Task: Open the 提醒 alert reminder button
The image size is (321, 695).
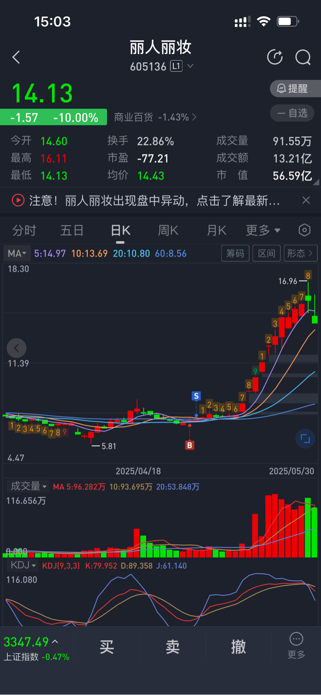Action: [296, 89]
